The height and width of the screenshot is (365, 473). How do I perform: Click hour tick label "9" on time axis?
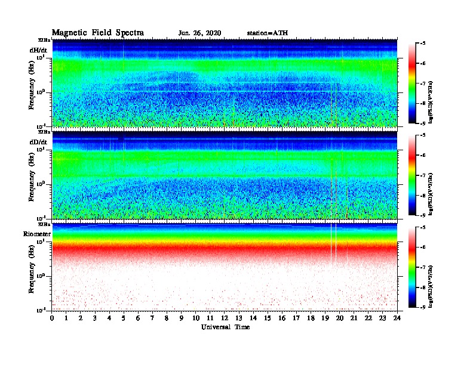(x=182, y=318)
